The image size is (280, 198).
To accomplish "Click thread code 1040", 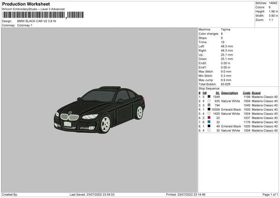I will [247, 105].
